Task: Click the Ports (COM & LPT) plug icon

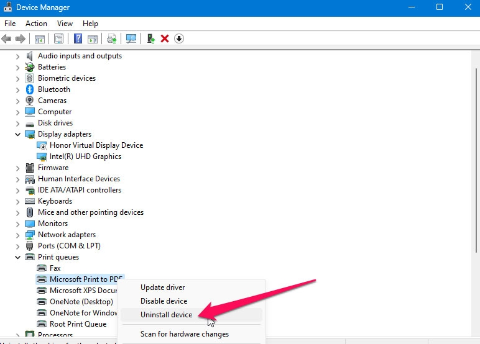Action: [30, 246]
